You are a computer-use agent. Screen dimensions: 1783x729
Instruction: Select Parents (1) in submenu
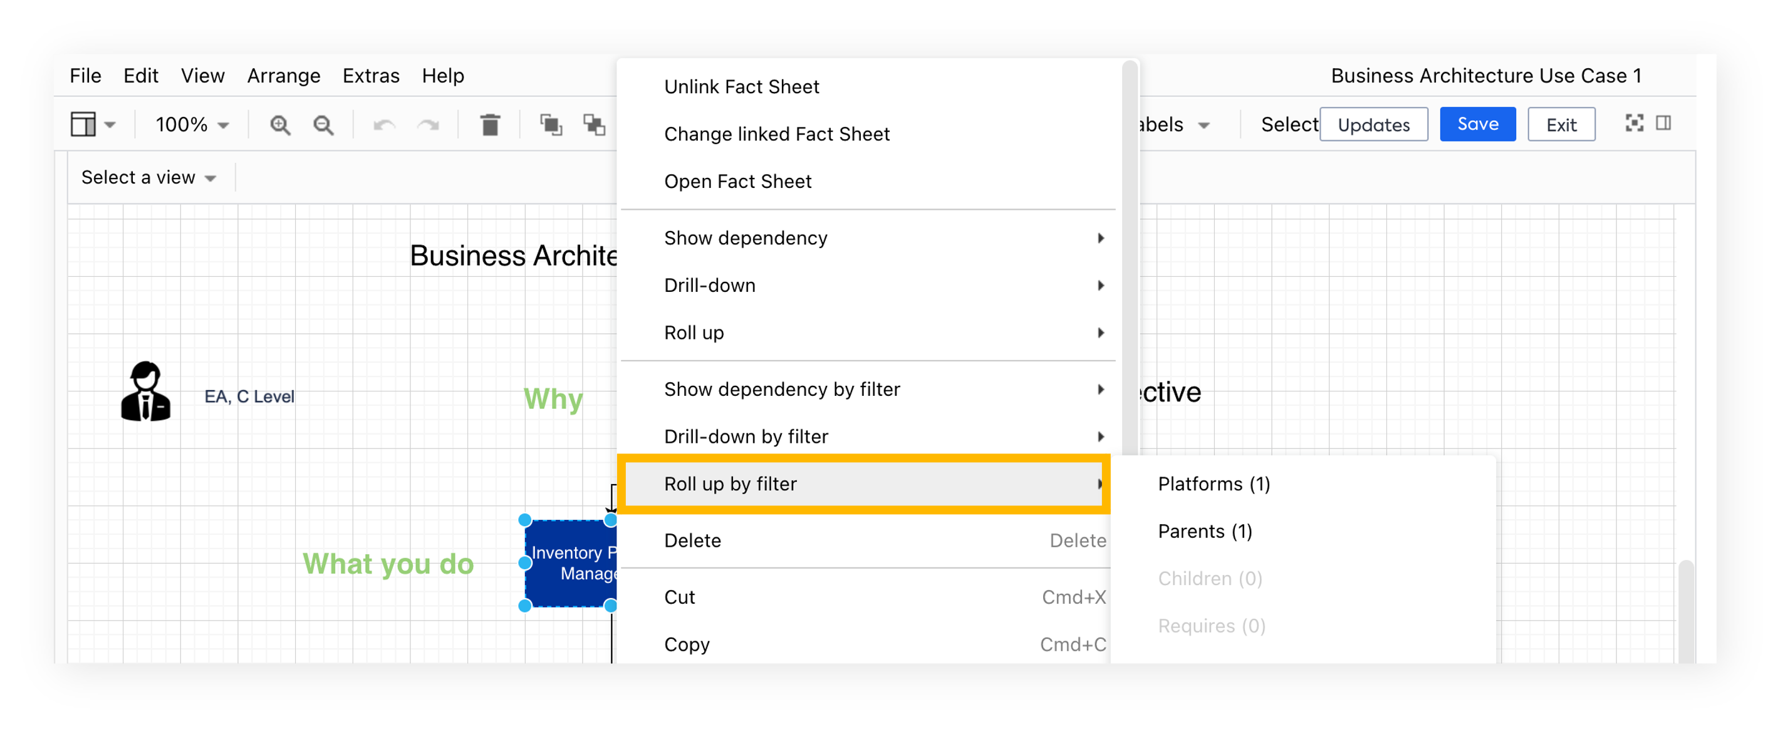click(1302, 531)
